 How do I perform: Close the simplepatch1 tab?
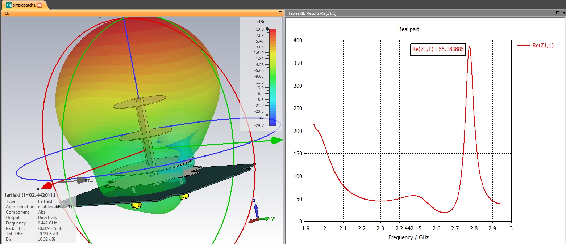[x=39, y=5]
